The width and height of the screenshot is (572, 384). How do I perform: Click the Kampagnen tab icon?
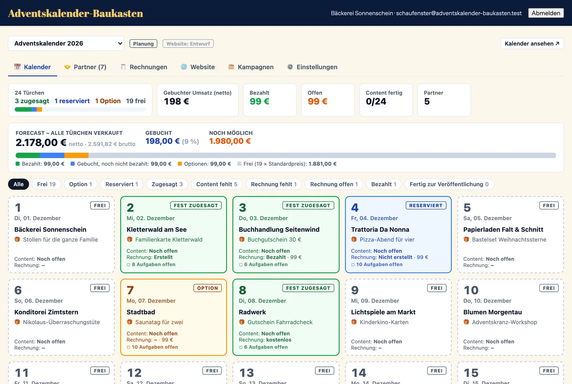231,67
